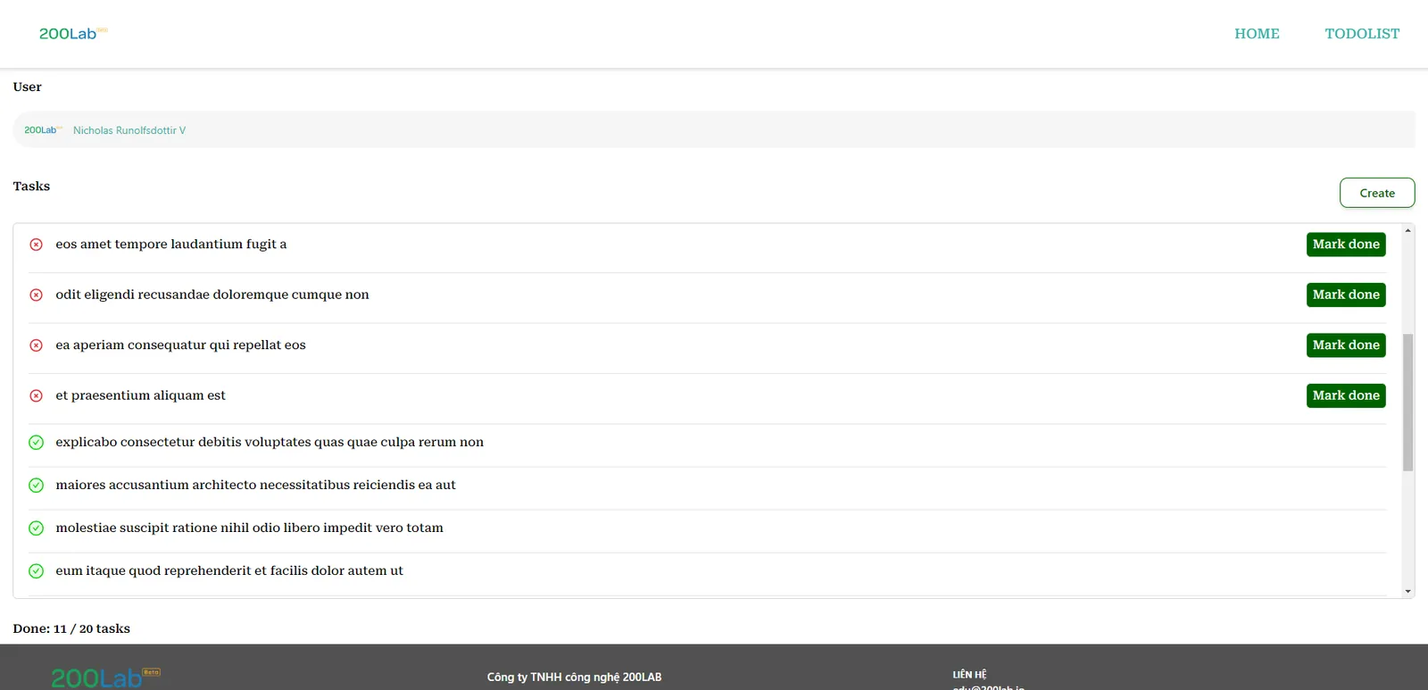The width and height of the screenshot is (1428, 690).
Task: Click the task list scroll up arrow
Action: point(1407,230)
